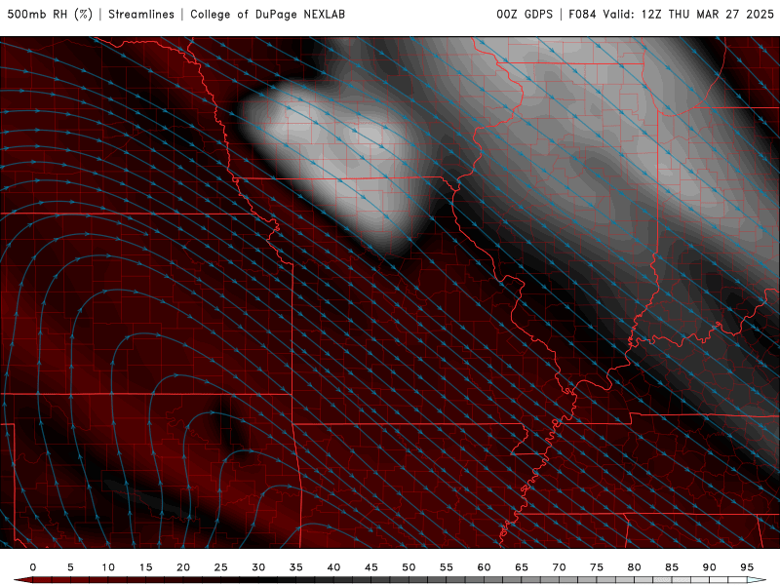Screen dimensions: 780x585
Task: Click the "75" label on the color scale
Action: pyautogui.click(x=597, y=567)
